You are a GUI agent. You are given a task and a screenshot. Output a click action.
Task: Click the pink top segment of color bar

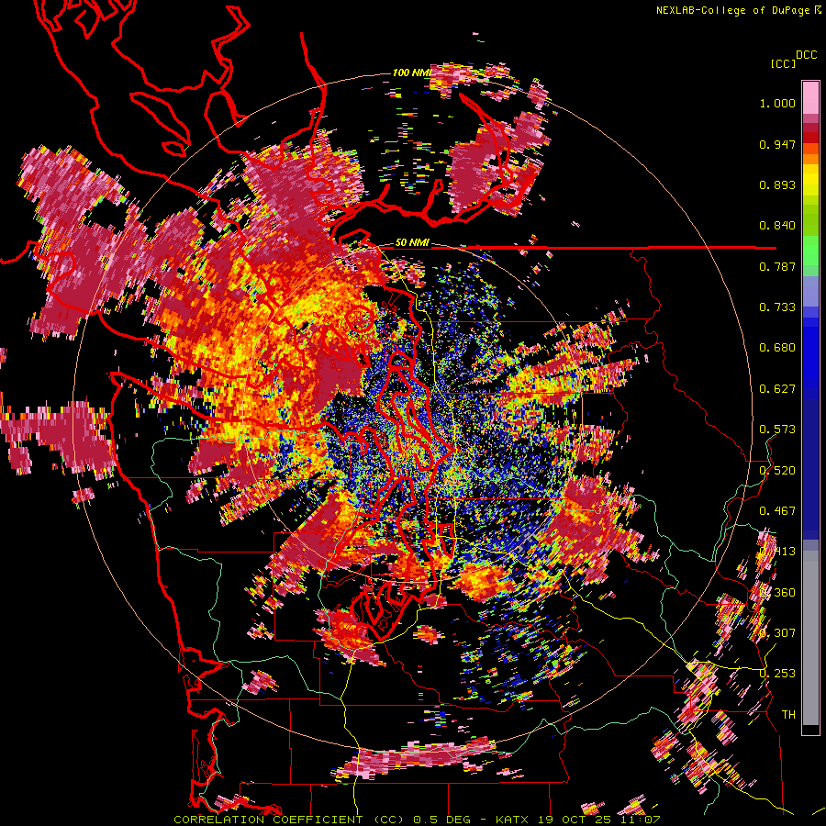(810, 98)
